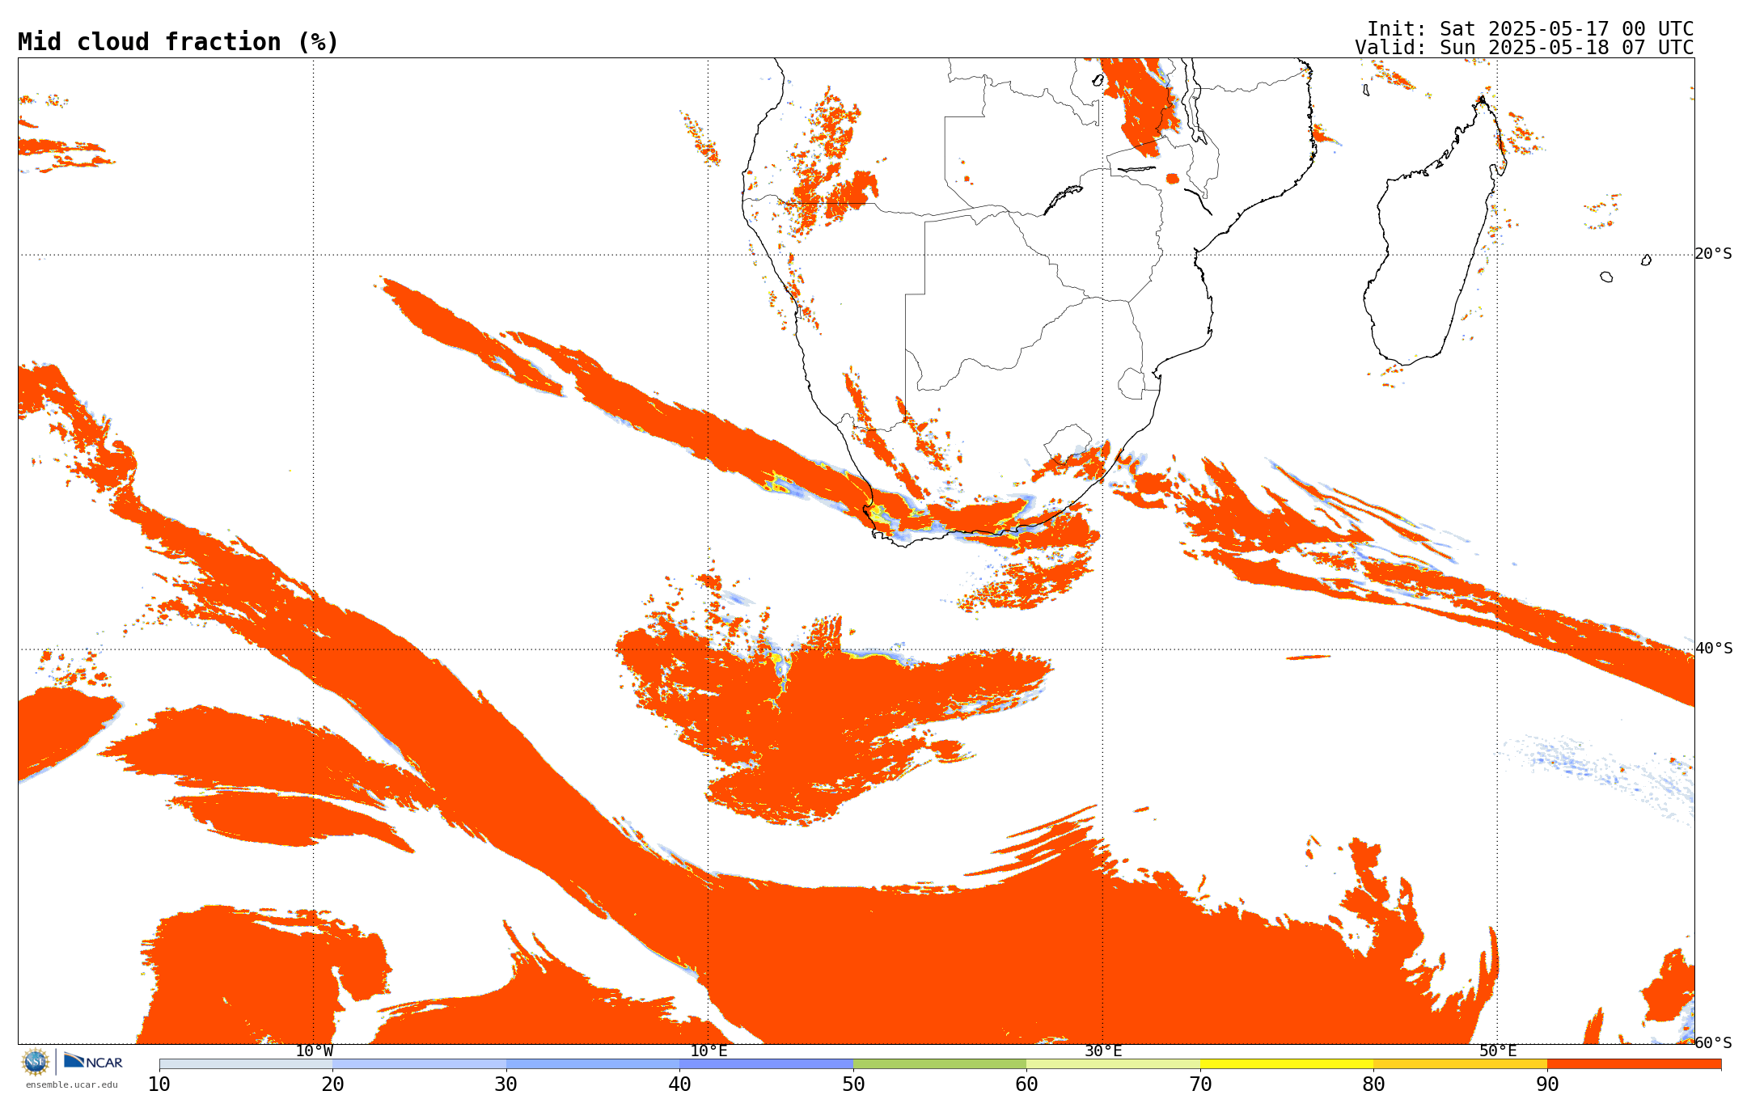The image size is (1747, 1095).
Task: Select the green 50–60 colorbar segment
Action: pyautogui.click(x=939, y=1064)
